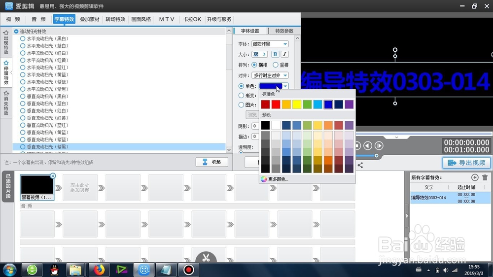Click previous frame playback button
493x277 pixels.
368,145
